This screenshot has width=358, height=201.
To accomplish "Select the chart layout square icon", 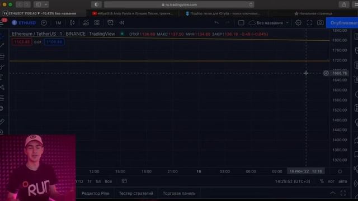I will tap(241, 23).
